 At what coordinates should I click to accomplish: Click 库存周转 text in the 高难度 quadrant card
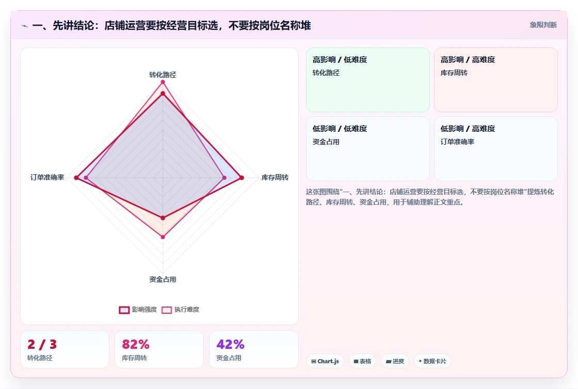coord(454,73)
